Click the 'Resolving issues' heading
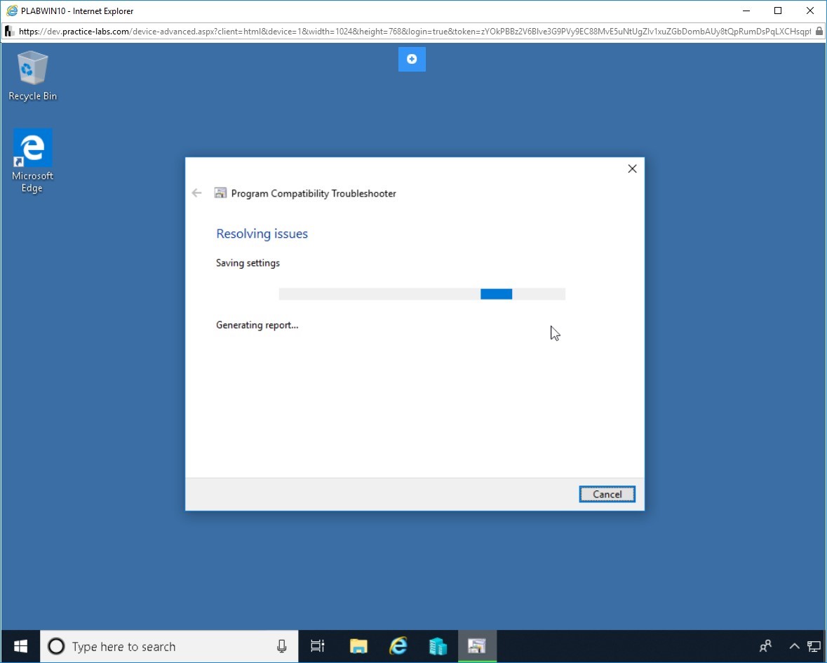 click(262, 234)
